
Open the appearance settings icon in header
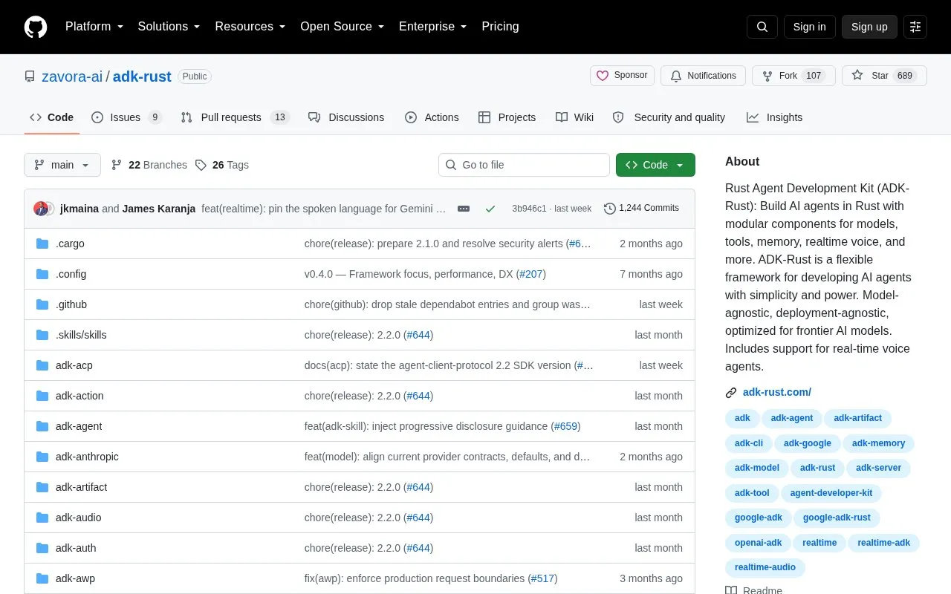915,27
